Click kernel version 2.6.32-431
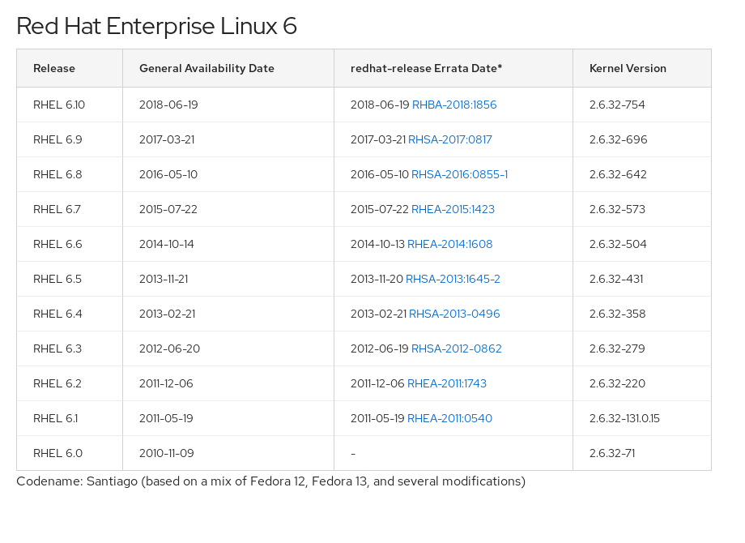The width and height of the screenshot is (745, 543). point(616,279)
